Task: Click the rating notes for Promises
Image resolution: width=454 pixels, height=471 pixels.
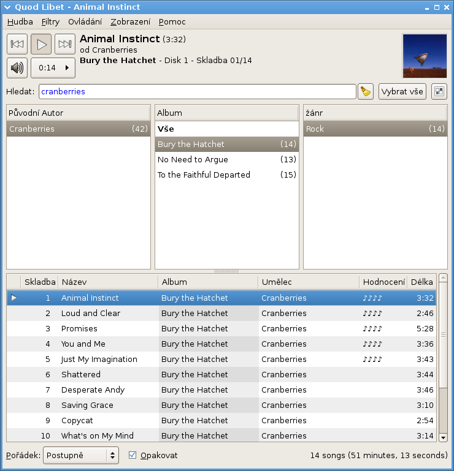Action: (x=372, y=329)
